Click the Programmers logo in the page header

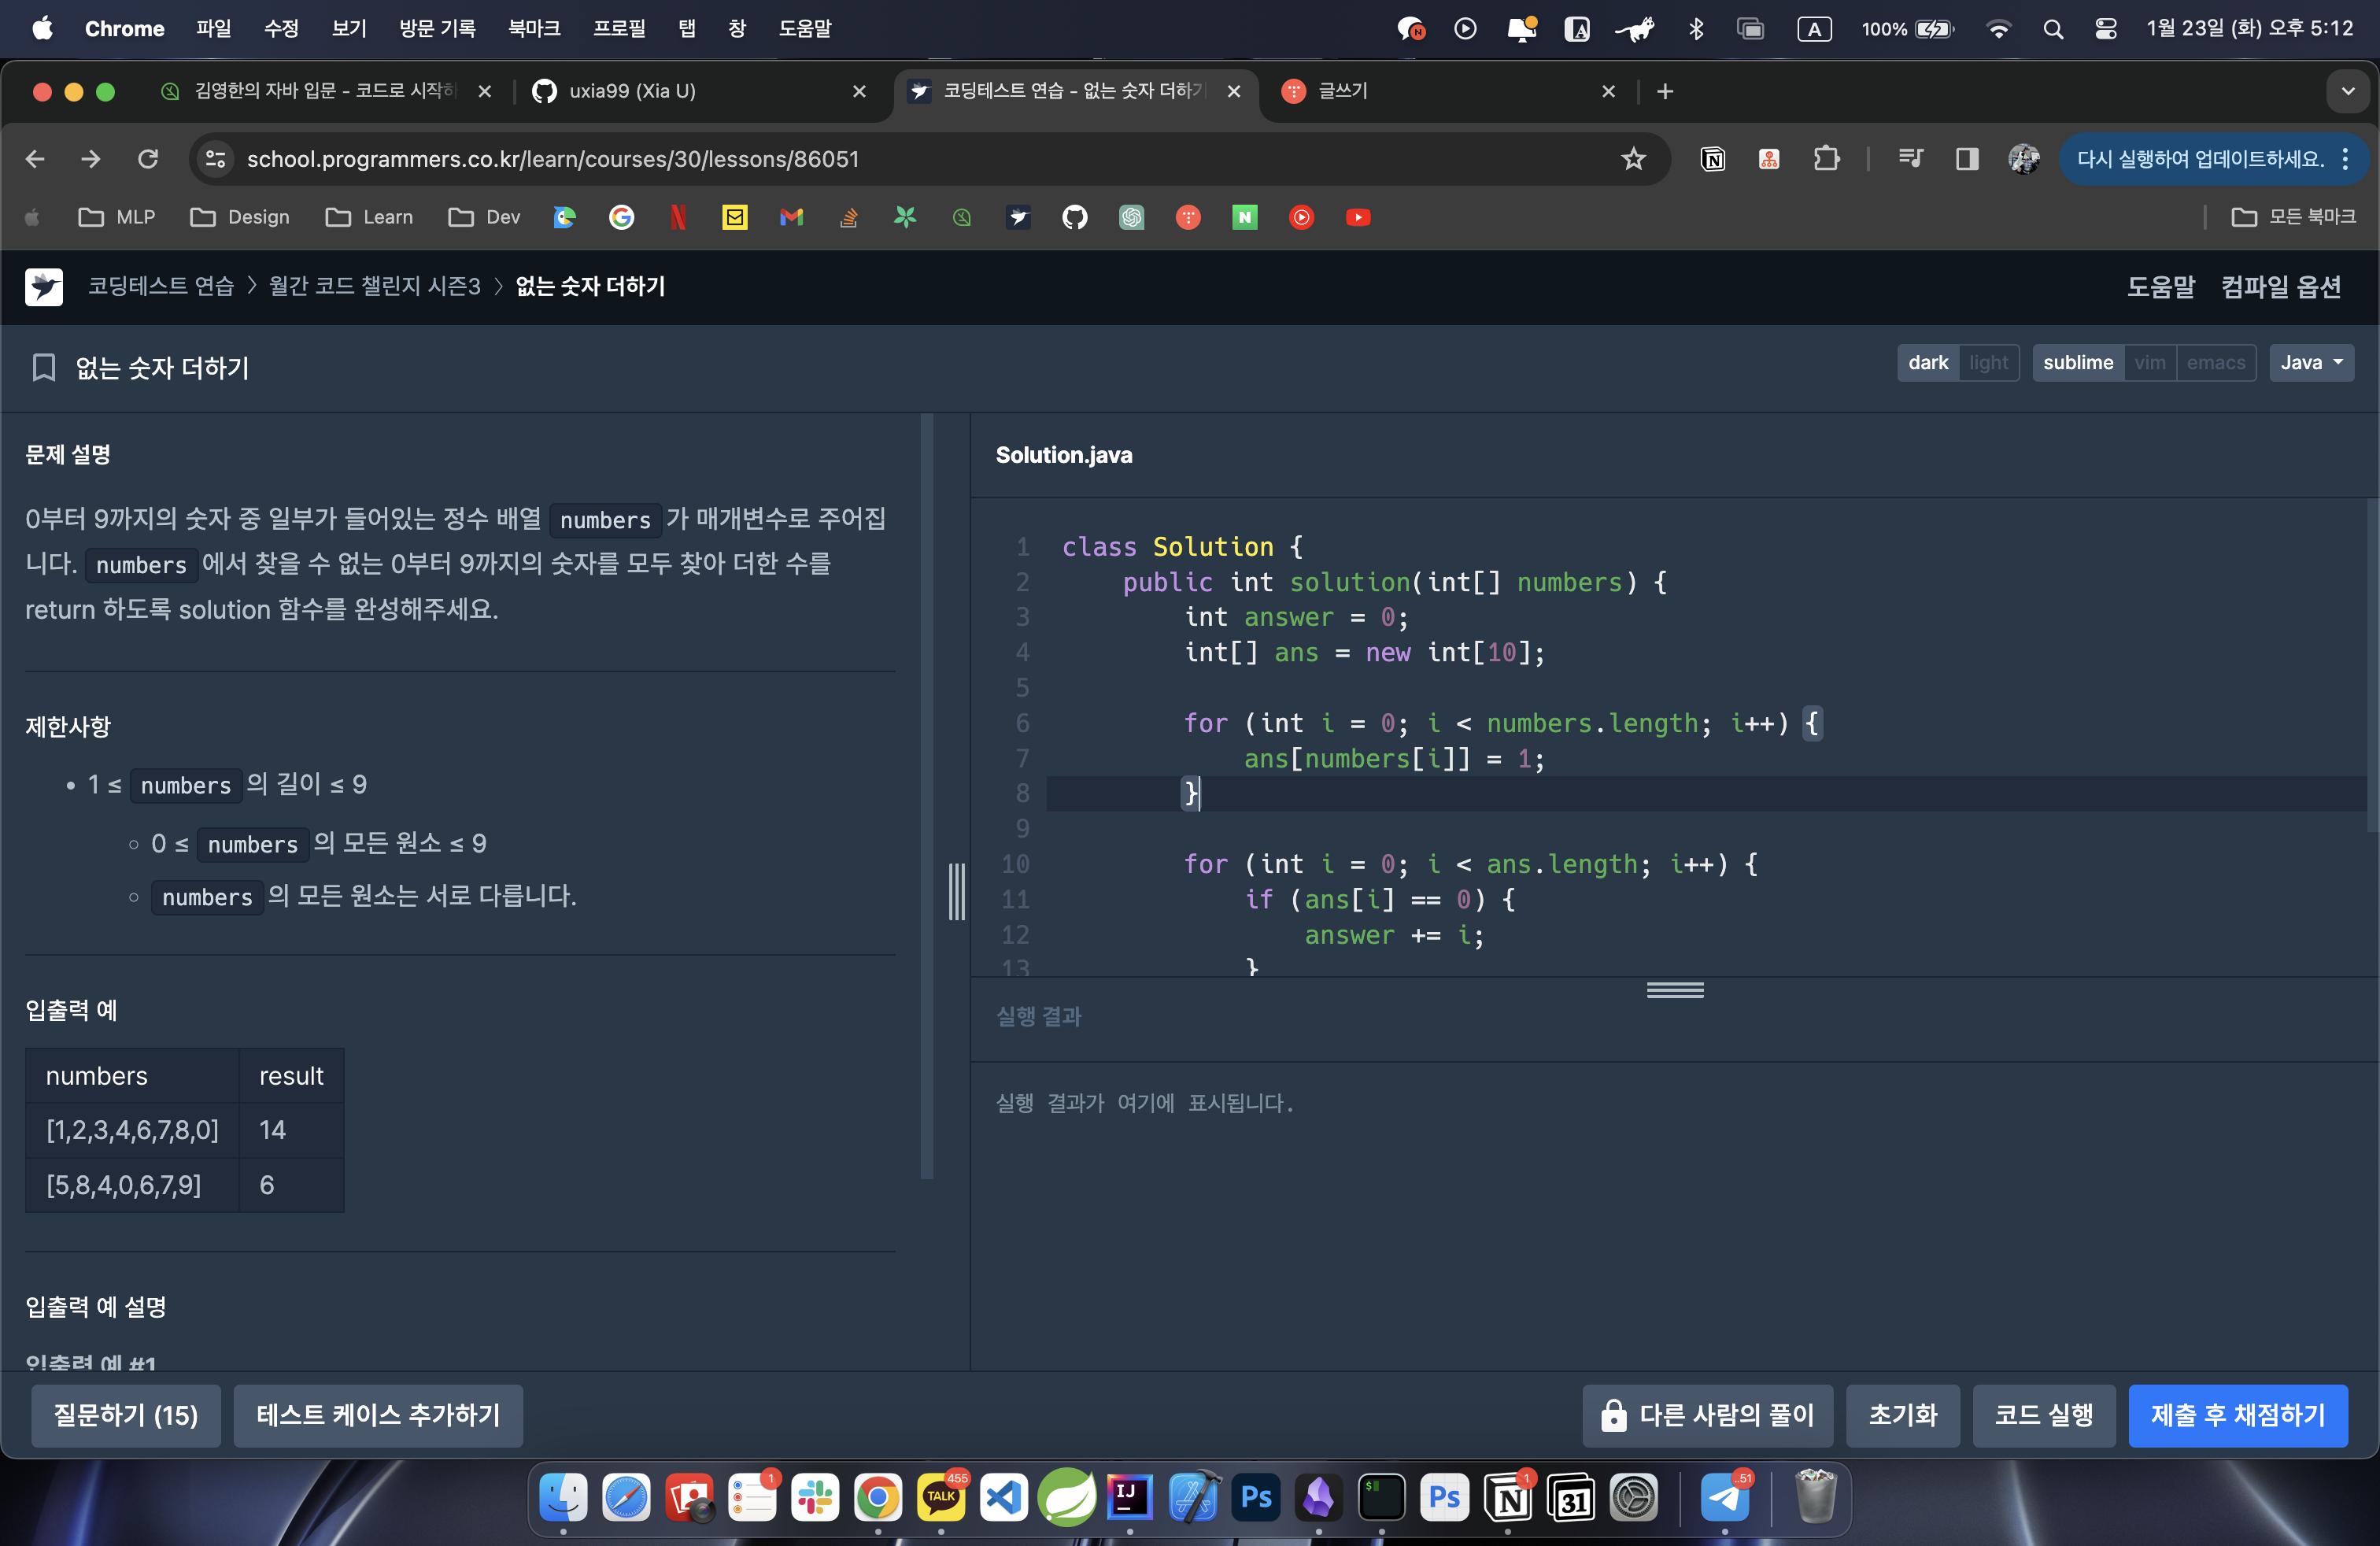coord(43,287)
